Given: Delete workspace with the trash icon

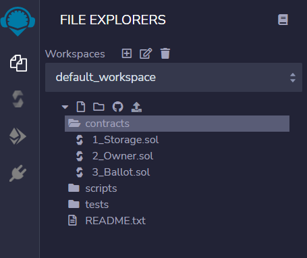Looking at the screenshot, I should pos(165,53).
